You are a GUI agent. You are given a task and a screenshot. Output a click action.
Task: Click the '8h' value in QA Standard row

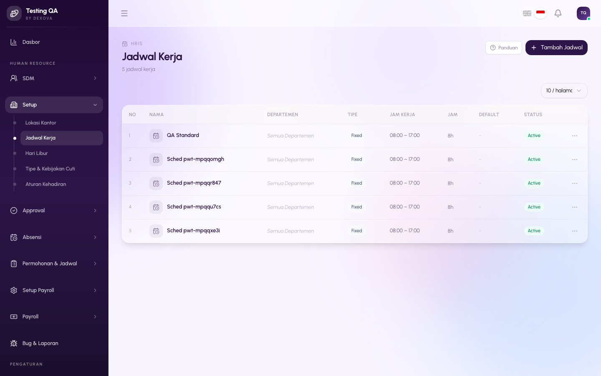[450, 136]
